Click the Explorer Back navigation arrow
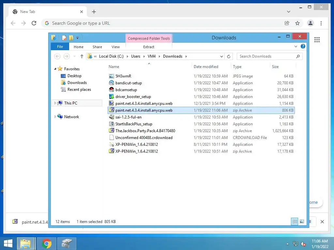The height and width of the screenshot is (250, 334). pyautogui.click(x=57, y=56)
